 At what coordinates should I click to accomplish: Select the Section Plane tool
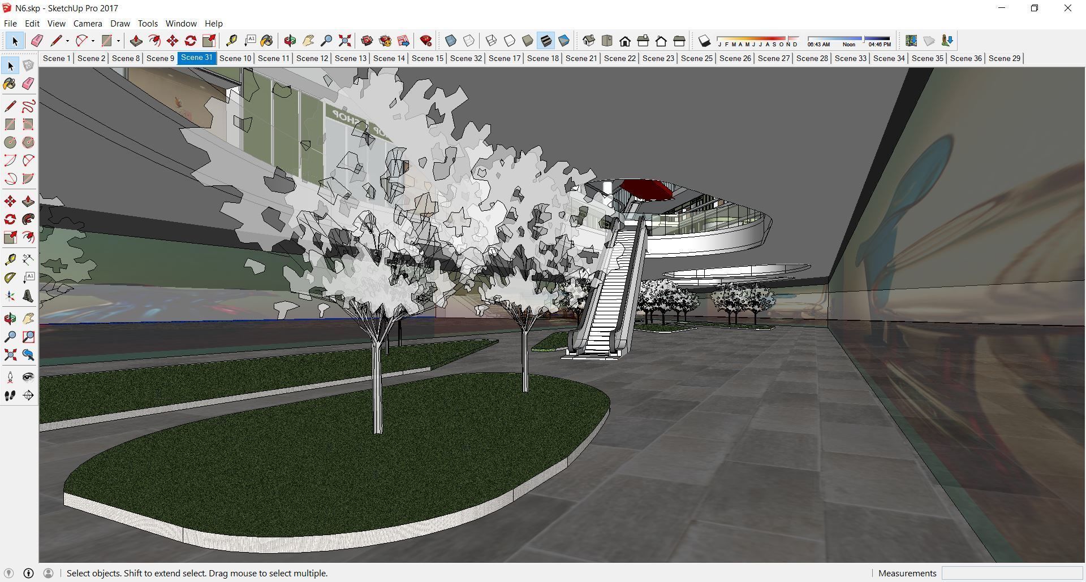pyautogui.click(x=28, y=396)
